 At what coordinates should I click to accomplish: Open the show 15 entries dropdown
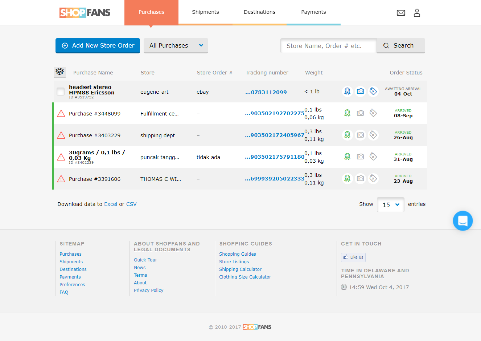(391, 204)
